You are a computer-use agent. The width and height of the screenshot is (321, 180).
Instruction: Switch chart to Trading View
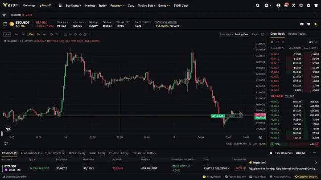point(242,34)
